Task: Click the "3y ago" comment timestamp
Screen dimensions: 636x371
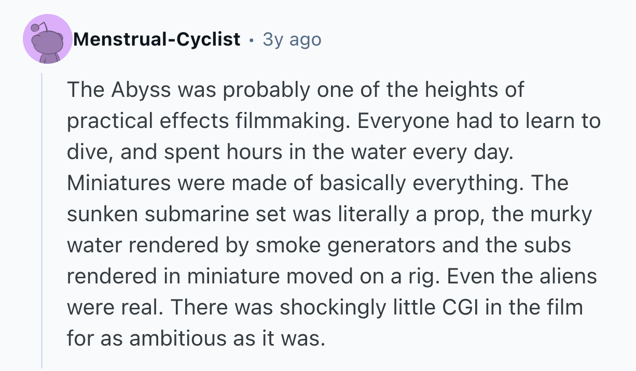Action: pyautogui.click(x=292, y=39)
